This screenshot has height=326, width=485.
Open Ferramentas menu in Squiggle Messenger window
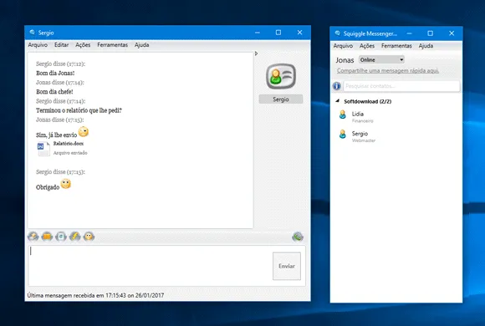coord(396,46)
